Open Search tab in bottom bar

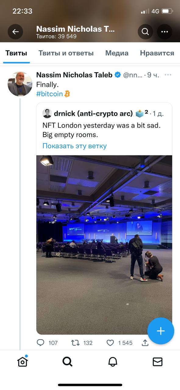tap(67, 362)
